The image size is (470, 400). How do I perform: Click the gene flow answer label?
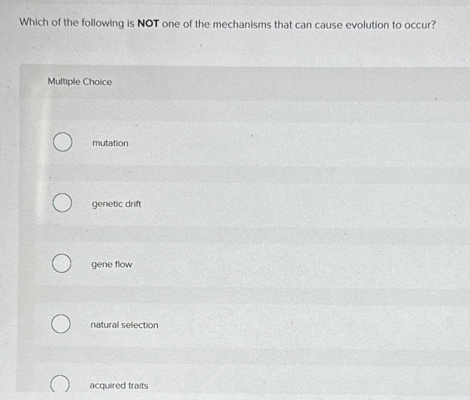click(111, 264)
